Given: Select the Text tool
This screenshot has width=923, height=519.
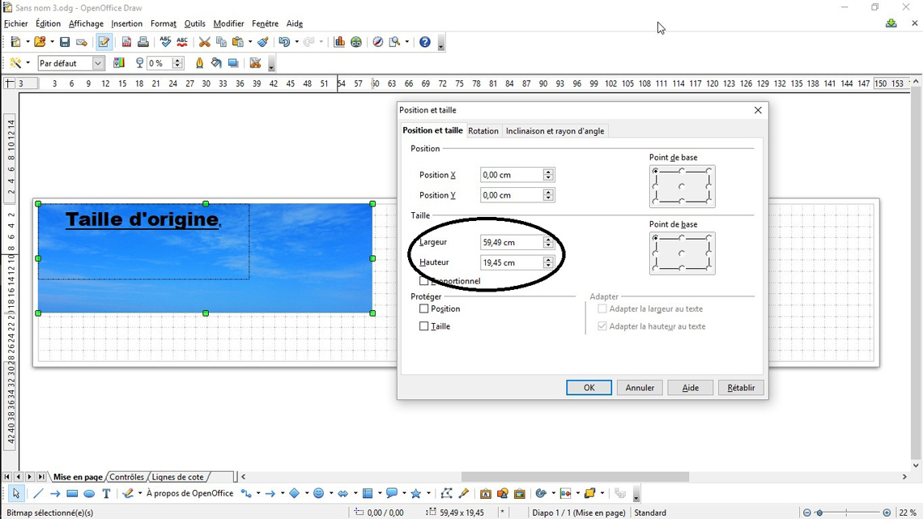Looking at the screenshot, I should pyautogui.click(x=106, y=493).
